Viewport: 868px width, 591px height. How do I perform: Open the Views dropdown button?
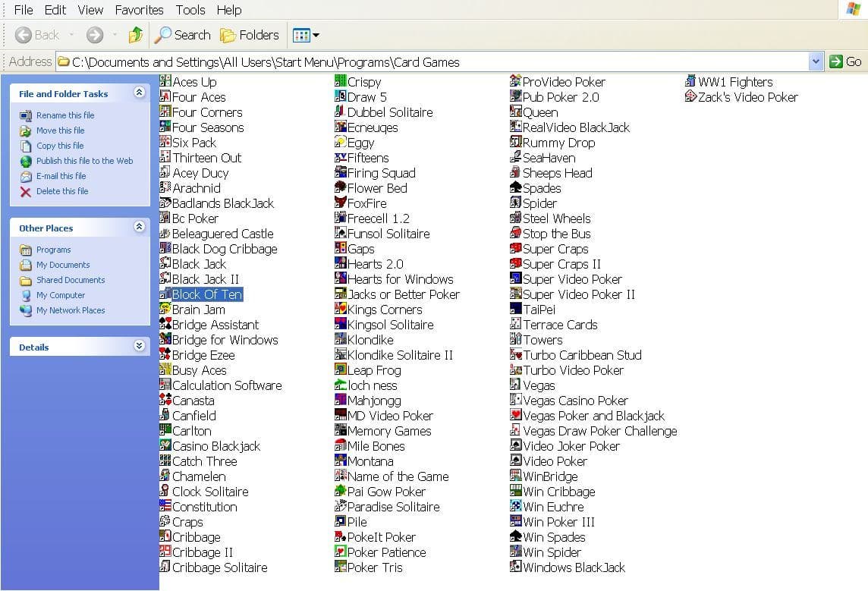point(306,35)
